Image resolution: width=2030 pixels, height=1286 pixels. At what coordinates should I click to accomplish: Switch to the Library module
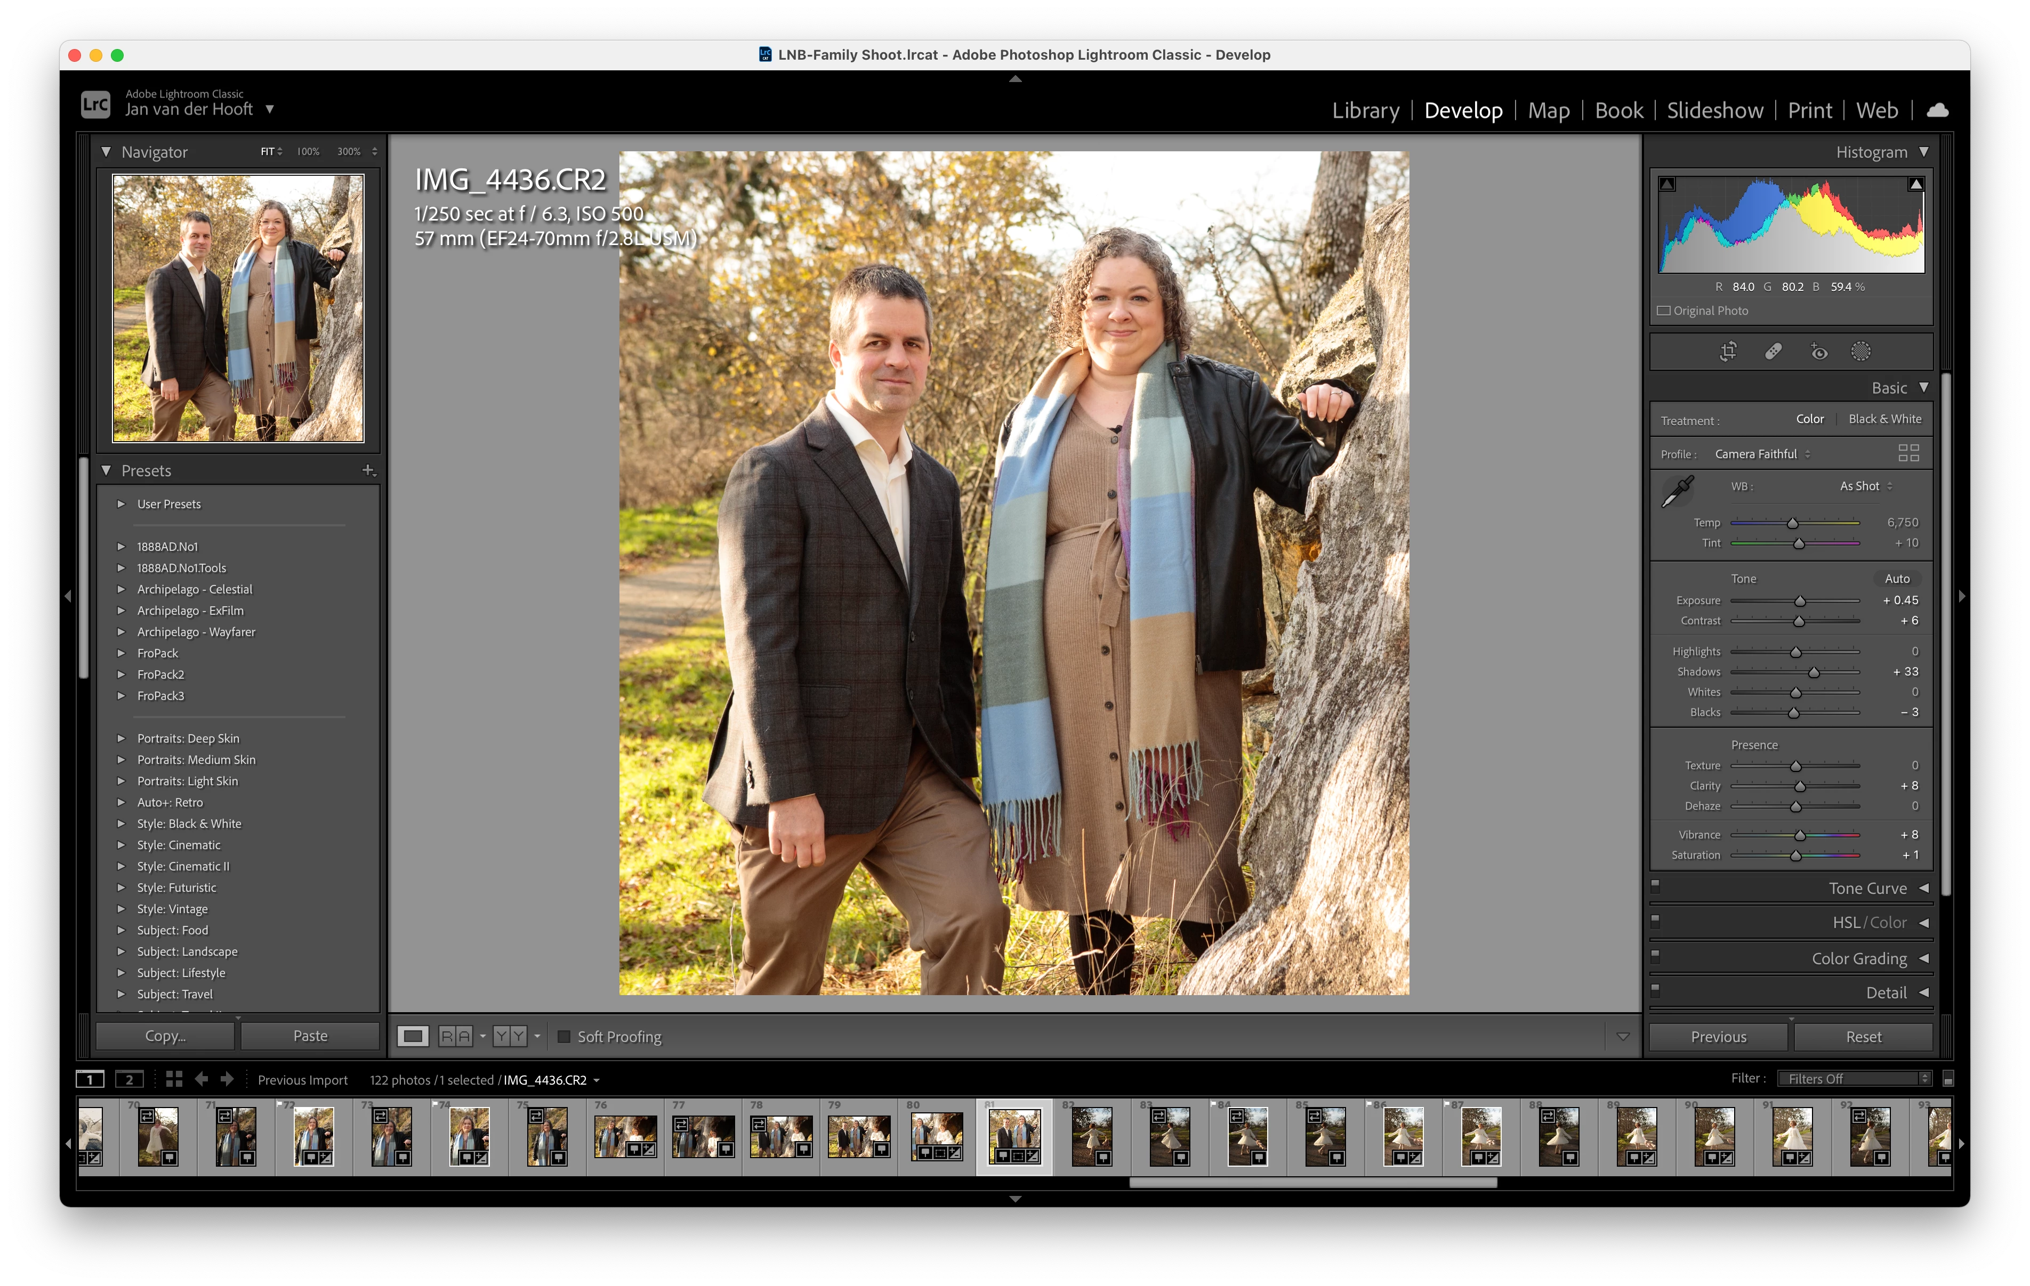tap(1365, 110)
